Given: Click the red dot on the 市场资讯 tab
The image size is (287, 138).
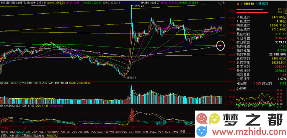Looking at the screenshot, I should [58, 135].
